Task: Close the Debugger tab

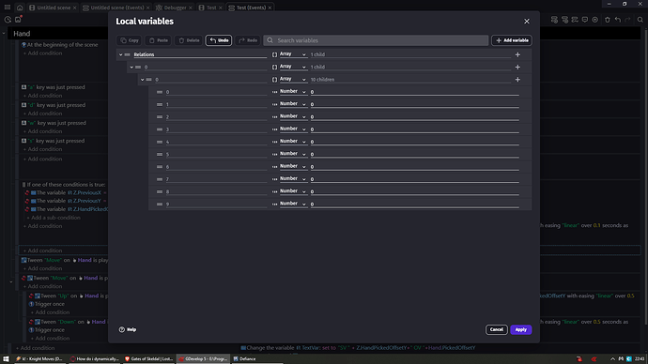Action: point(190,8)
